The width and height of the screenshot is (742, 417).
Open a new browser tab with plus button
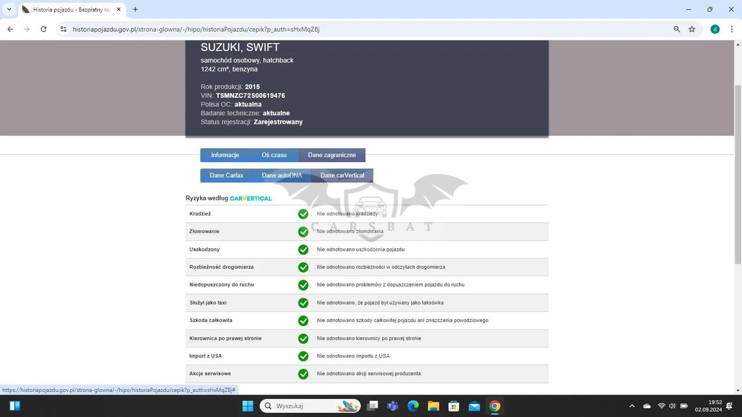pyautogui.click(x=135, y=9)
